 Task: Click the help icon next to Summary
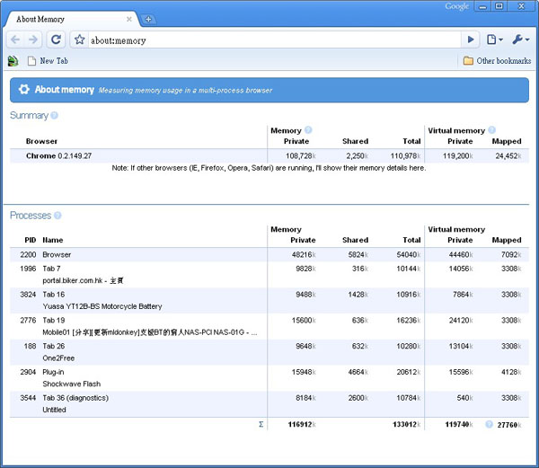point(55,116)
